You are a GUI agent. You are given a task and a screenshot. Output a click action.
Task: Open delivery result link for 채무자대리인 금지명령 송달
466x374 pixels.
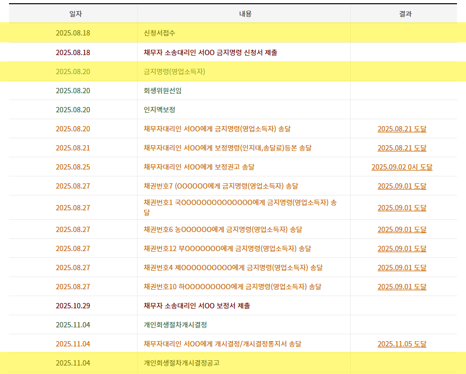coord(401,129)
